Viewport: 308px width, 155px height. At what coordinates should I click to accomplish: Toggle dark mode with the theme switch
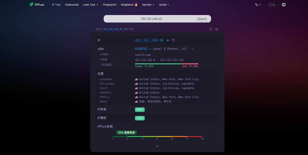[x=272, y=4]
